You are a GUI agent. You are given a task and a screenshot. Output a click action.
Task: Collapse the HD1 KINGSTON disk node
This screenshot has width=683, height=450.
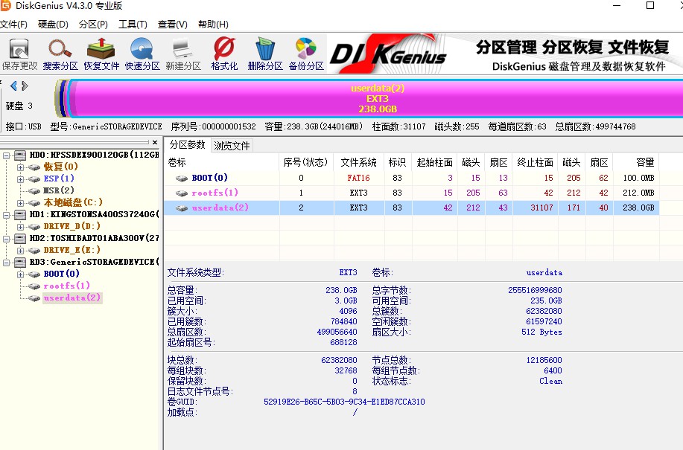(x=6, y=215)
